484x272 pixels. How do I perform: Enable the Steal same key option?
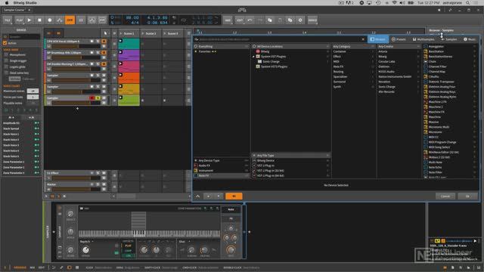(x=6, y=73)
